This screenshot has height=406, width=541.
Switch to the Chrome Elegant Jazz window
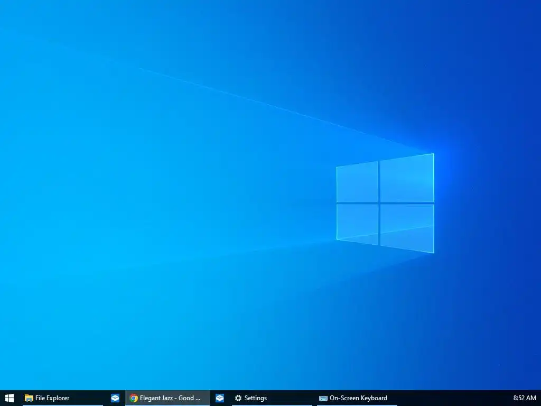point(167,398)
